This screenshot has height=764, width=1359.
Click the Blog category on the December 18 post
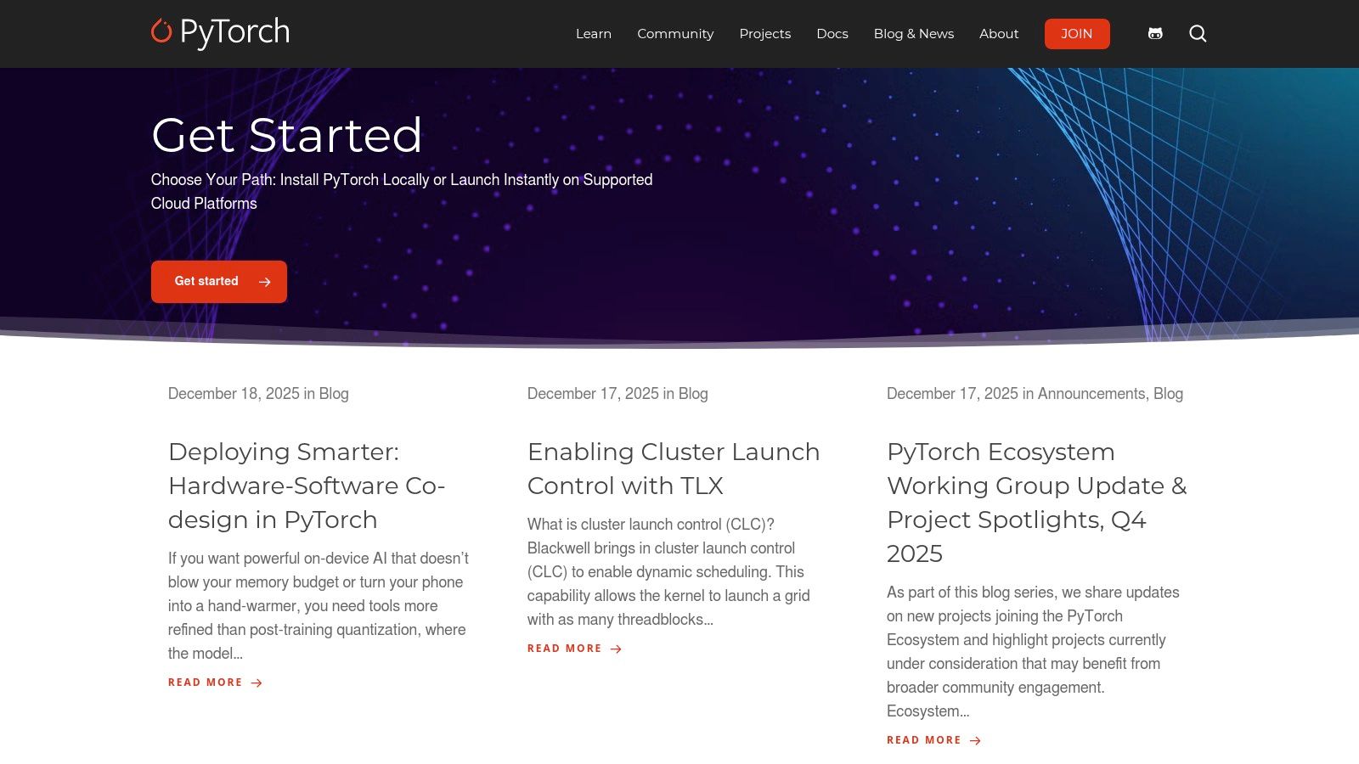tap(334, 394)
